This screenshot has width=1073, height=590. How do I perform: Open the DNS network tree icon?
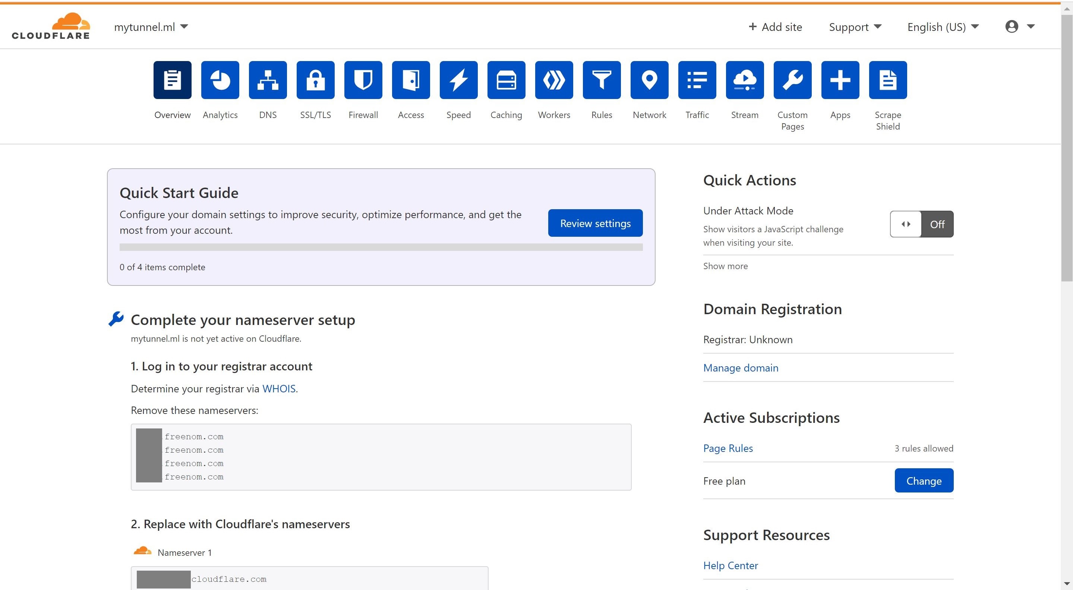coord(268,80)
